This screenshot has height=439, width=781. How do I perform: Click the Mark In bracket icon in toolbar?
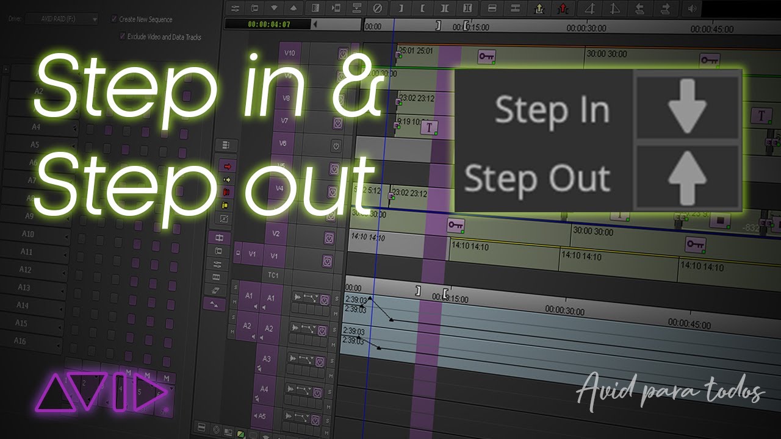pyautogui.click(x=401, y=9)
